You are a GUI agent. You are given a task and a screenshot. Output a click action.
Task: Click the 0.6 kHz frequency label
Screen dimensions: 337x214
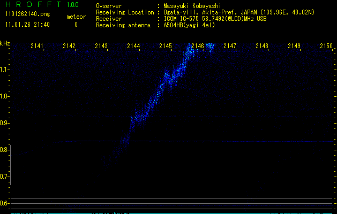4,203
